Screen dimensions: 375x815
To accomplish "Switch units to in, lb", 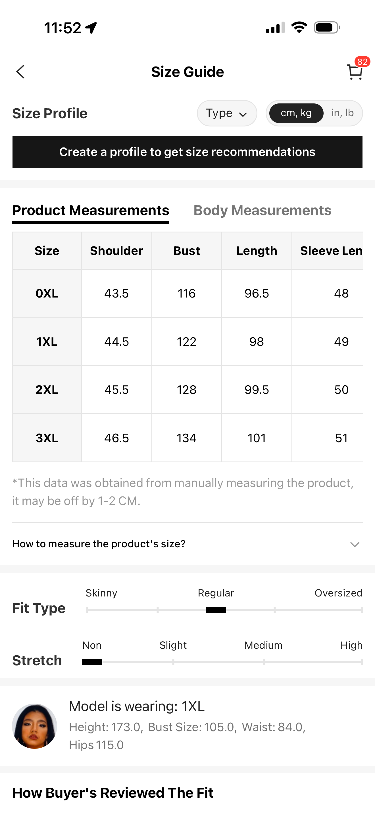I will tap(342, 113).
